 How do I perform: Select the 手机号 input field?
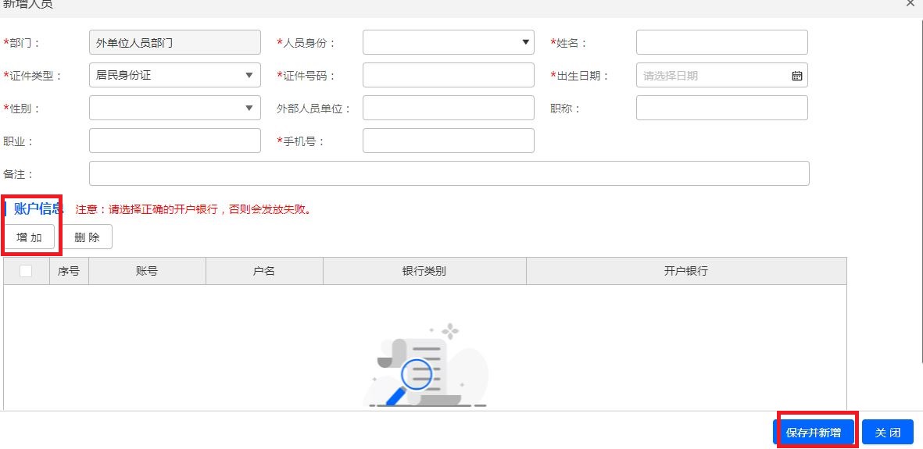(x=448, y=141)
